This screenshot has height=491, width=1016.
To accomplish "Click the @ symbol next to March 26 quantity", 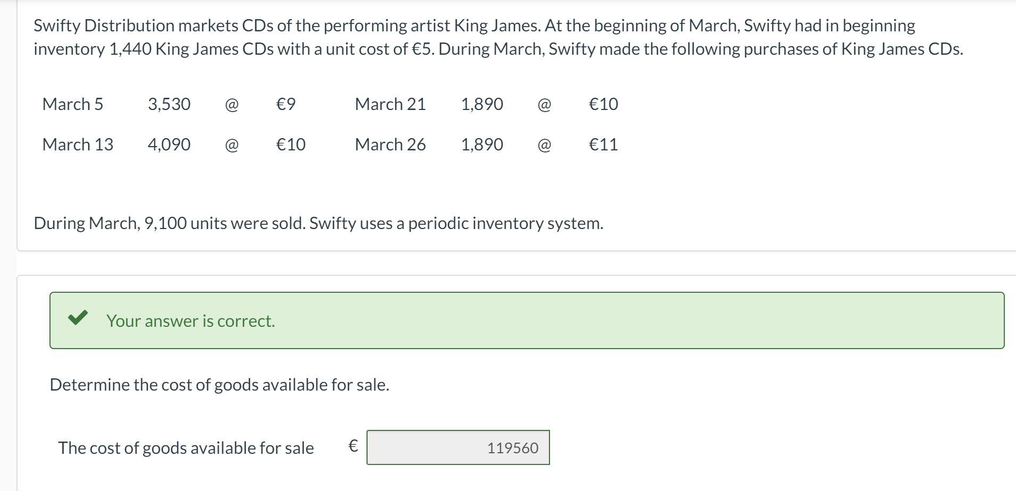I will coord(544,145).
